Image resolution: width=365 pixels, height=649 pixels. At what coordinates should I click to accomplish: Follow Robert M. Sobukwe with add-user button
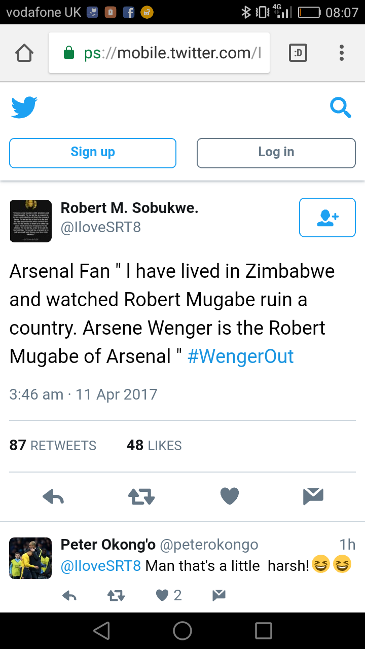click(327, 218)
